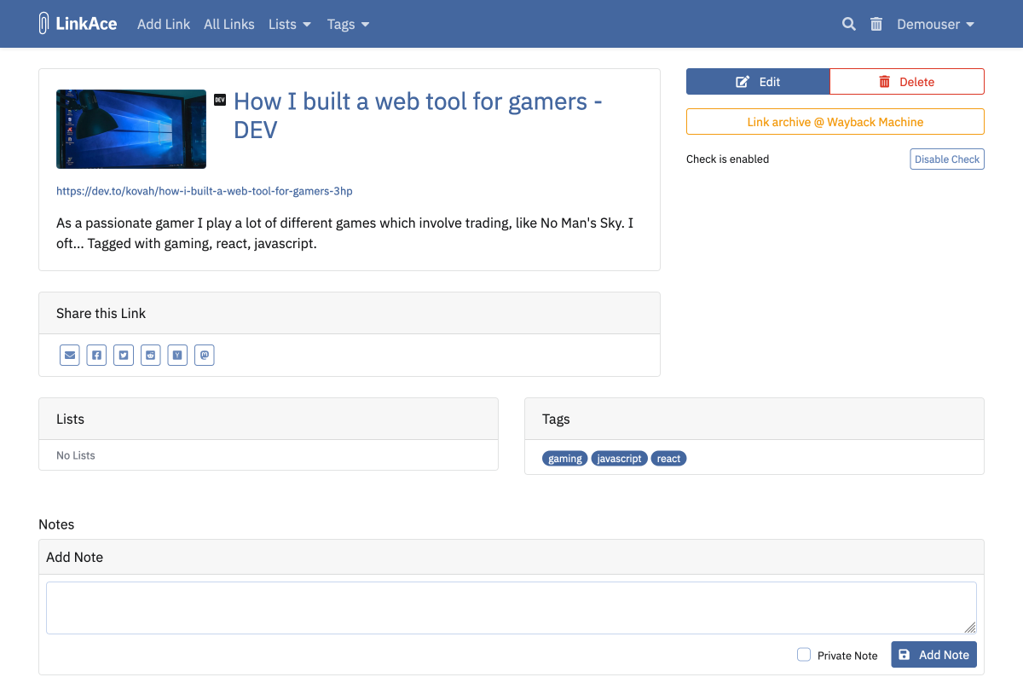Open the Lists dropdown in the navbar
Image resolution: width=1023 pixels, height=683 pixels.
pos(289,24)
